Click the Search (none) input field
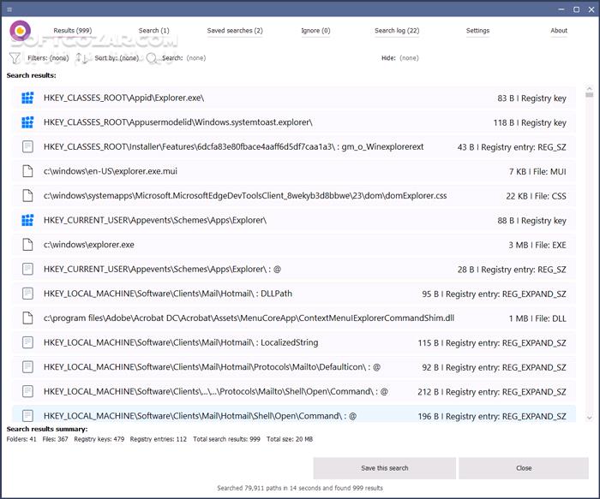The width and height of the screenshot is (600, 499). 195,58
